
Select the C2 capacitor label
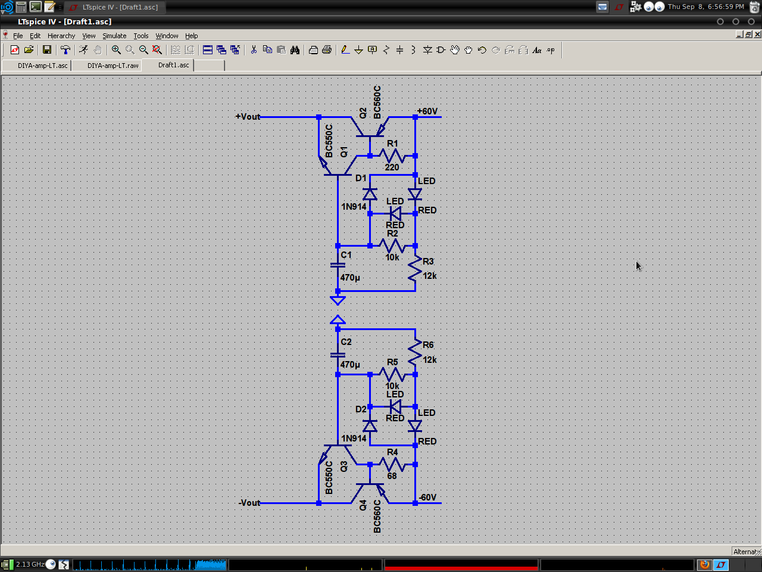tap(346, 342)
